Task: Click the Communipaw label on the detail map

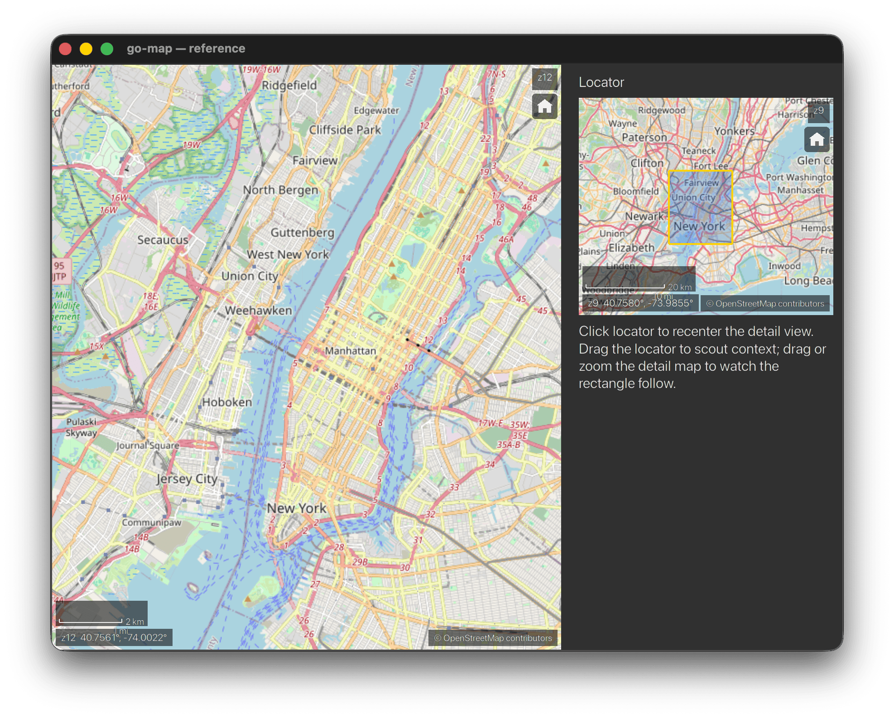Action: 151,522
